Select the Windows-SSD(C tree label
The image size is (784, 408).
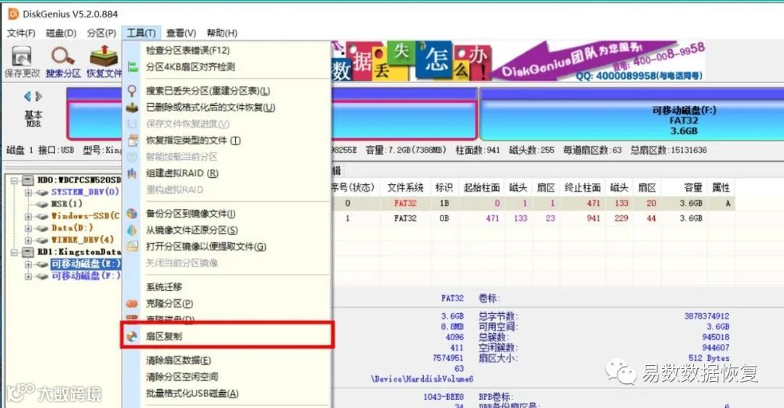[x=86, y=216]
